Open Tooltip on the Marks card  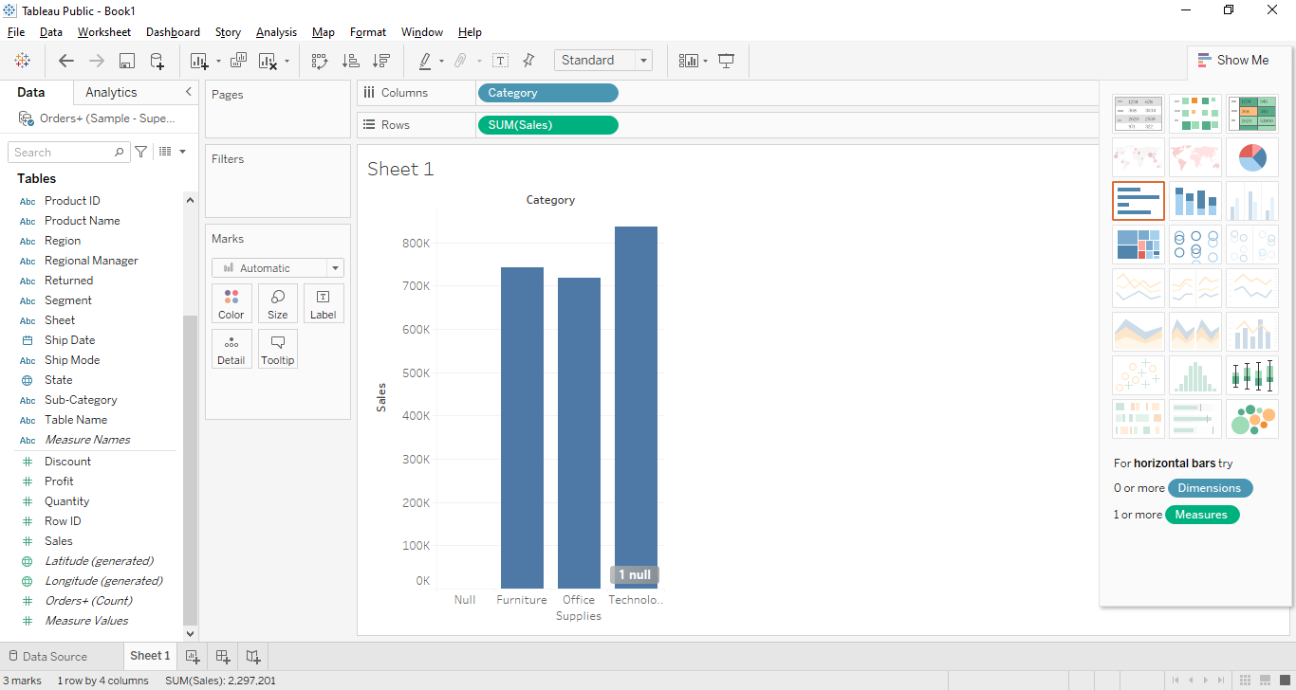pyautogui.click(x=277, y=349)
